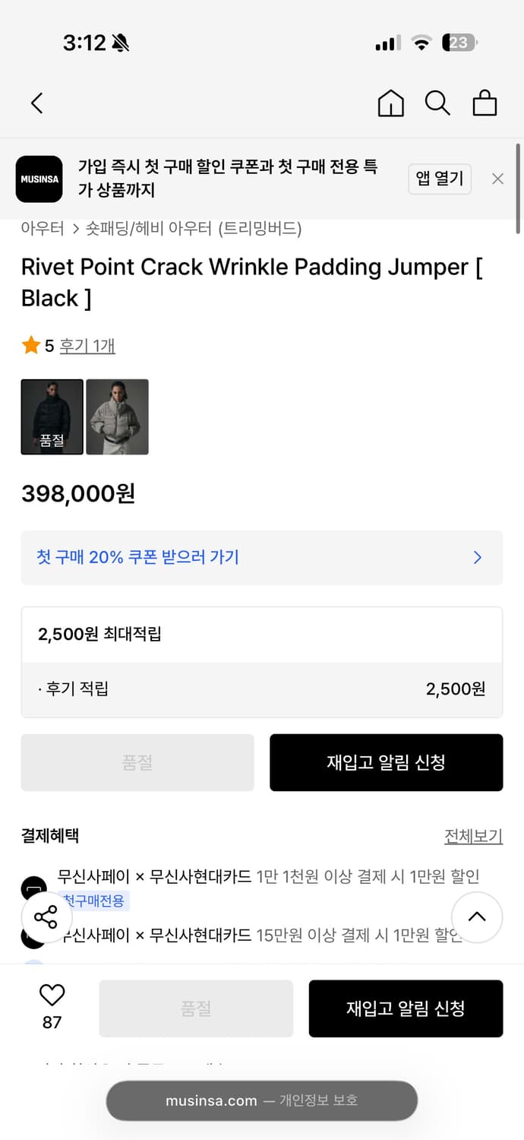
Task: Go back using the back arrow
Action: [36, 103]
